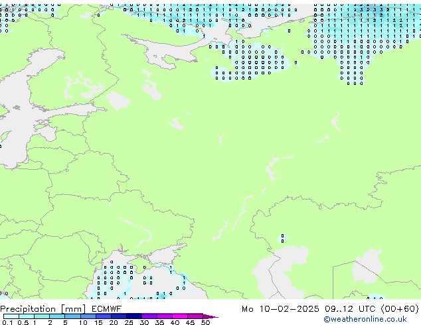Click the 'Precipitation [mm]' title text
This screenshot has width=421, height=325.
[x=43, y=309]
